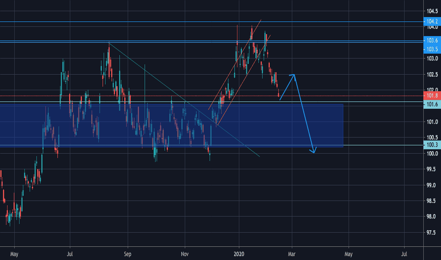The height and width of the screenshot is (260, 441).
Task: Click the 97.5 price axis value
Action: pos(432,233)
